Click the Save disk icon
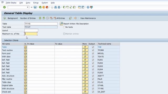 [35, 7]
